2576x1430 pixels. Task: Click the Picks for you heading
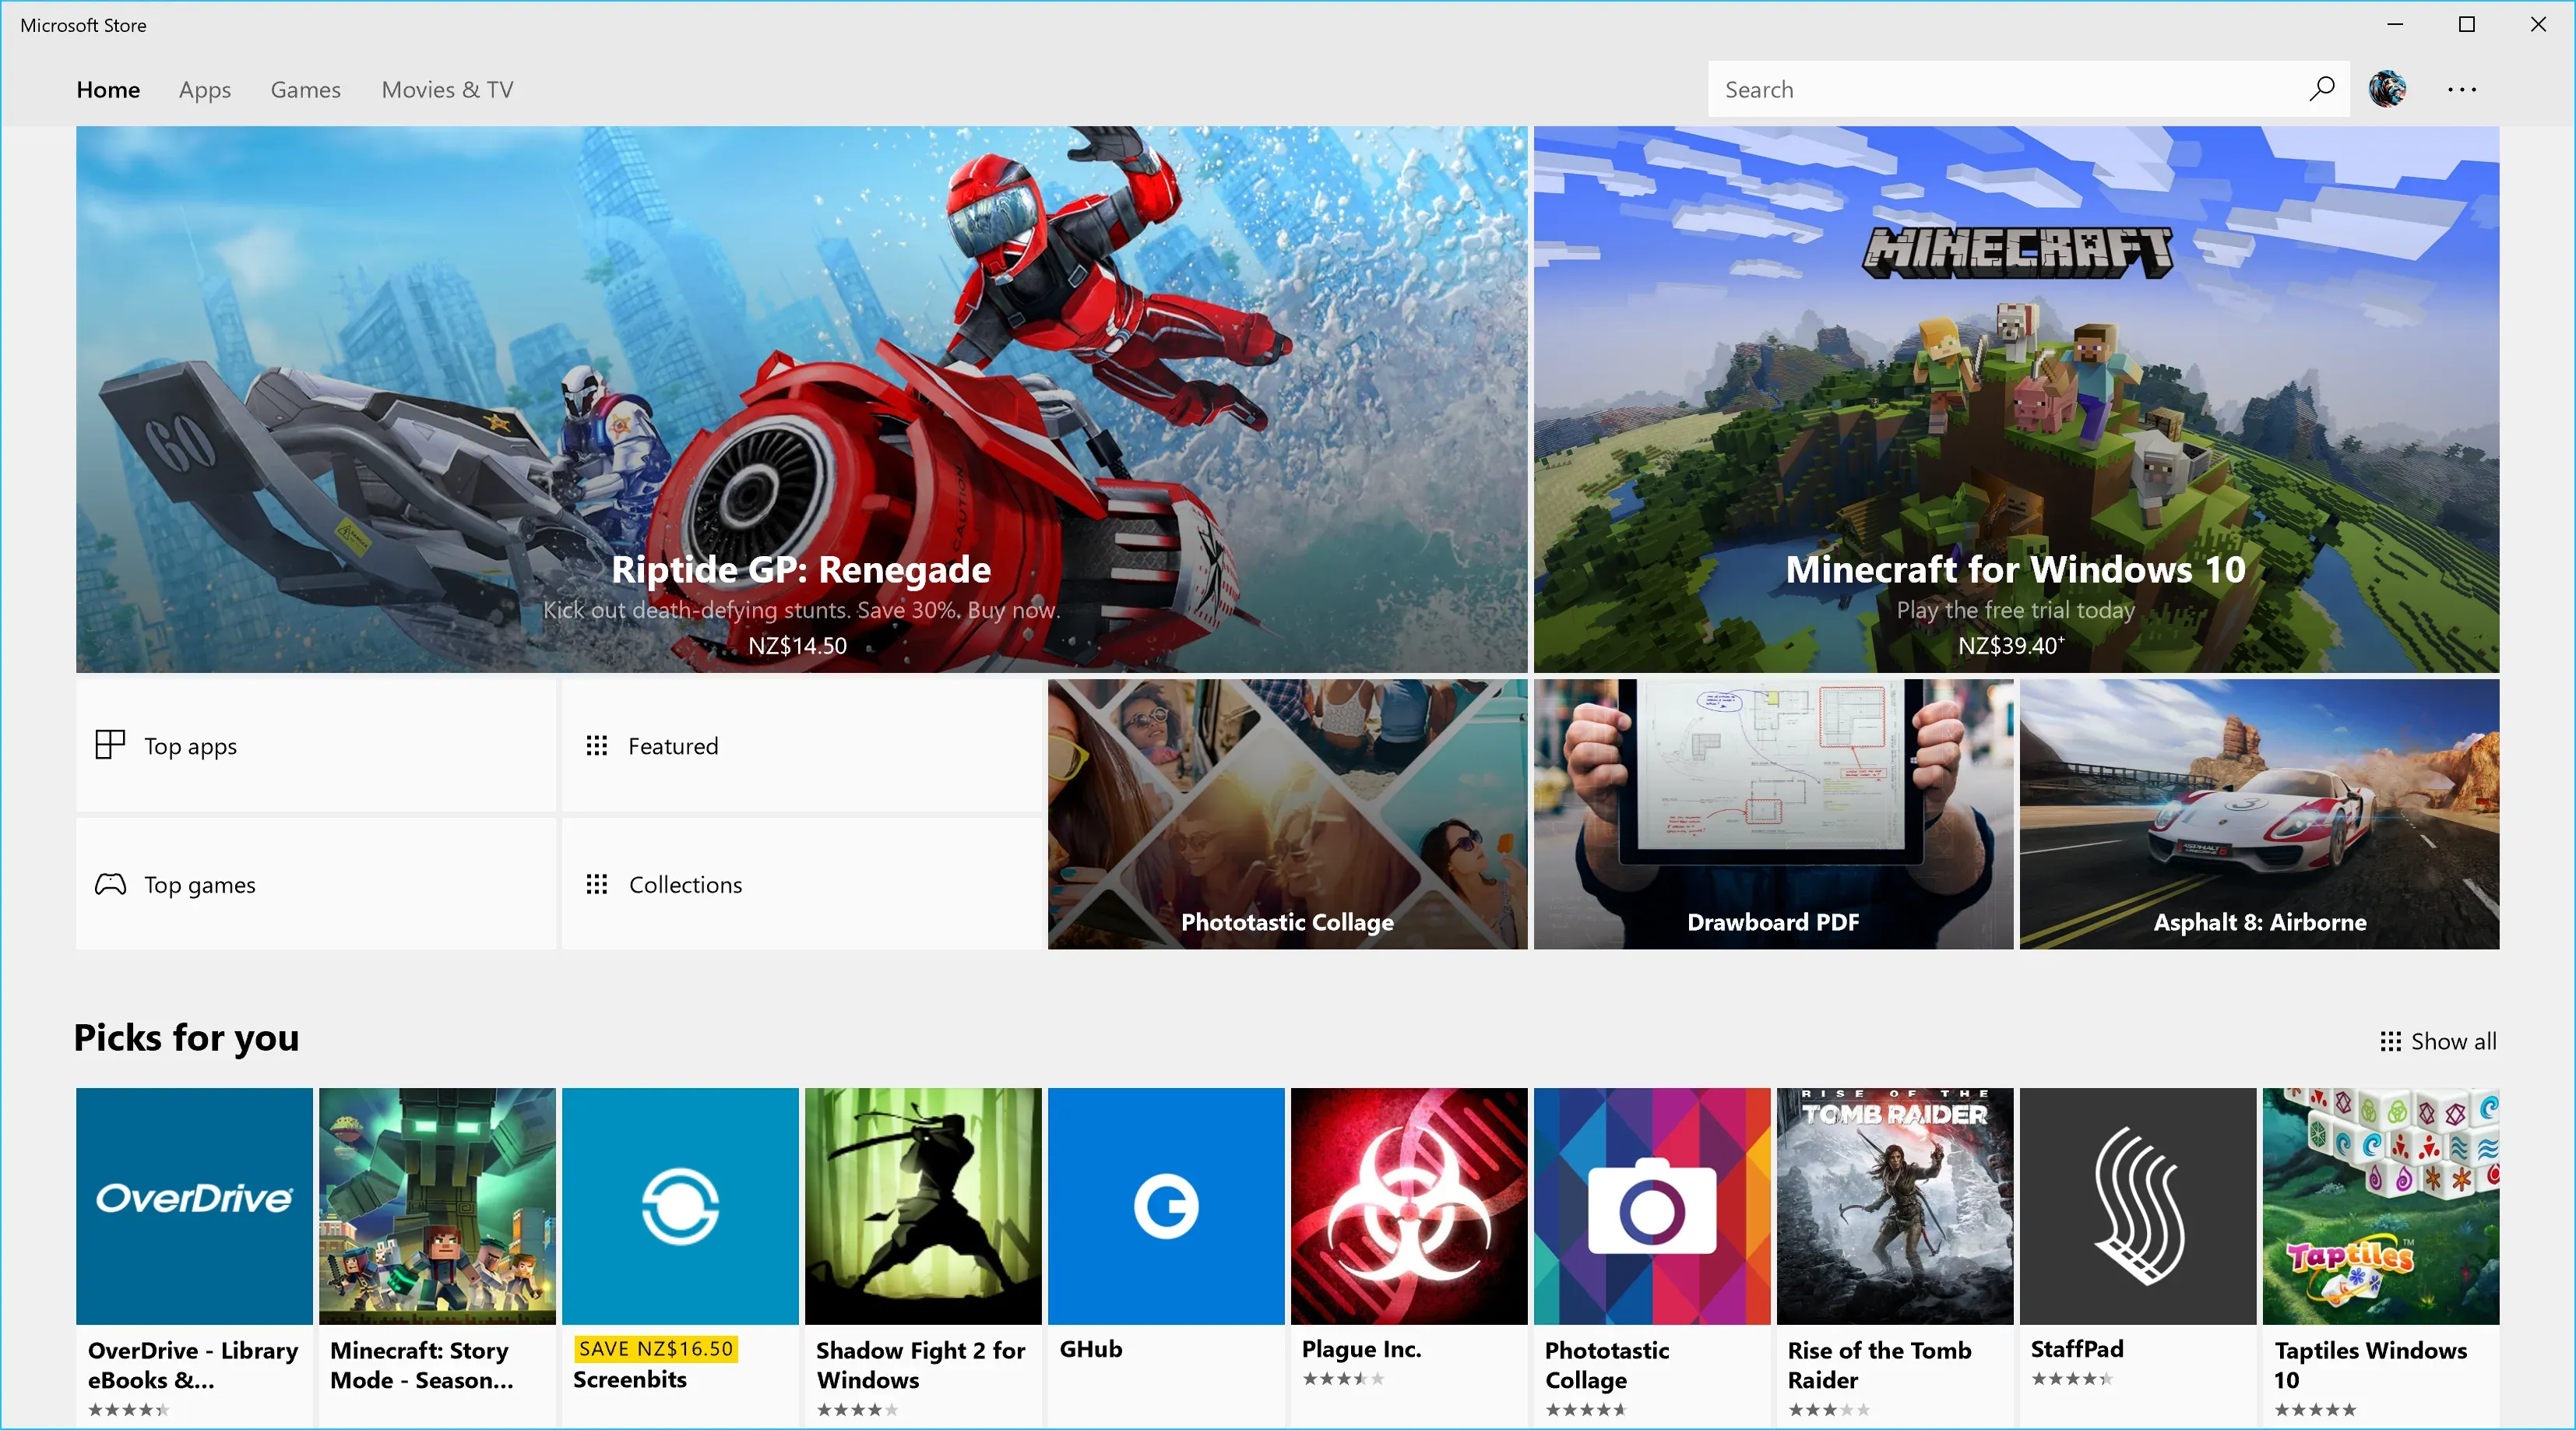pos(186,1038)
